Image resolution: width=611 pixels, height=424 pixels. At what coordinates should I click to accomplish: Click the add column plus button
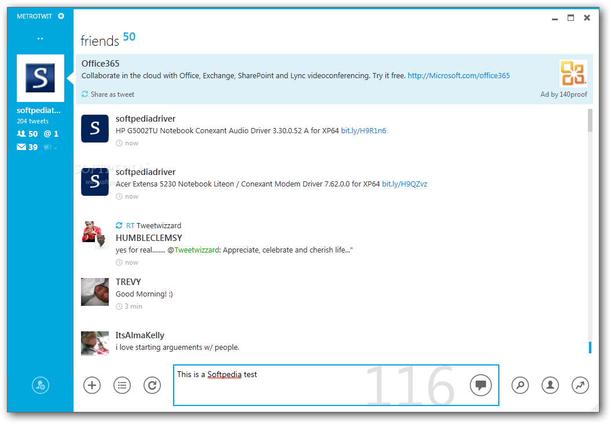coord(92,385)
